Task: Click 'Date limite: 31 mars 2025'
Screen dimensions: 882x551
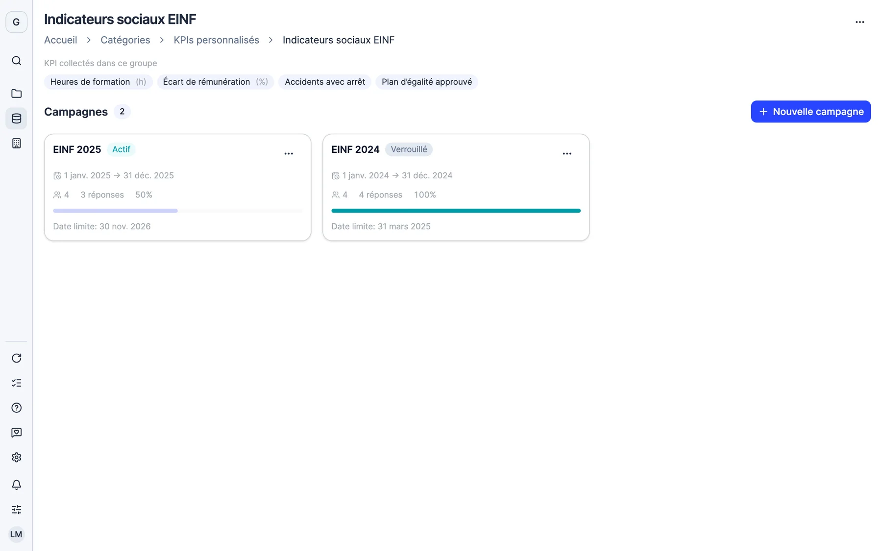Action: 381,226
